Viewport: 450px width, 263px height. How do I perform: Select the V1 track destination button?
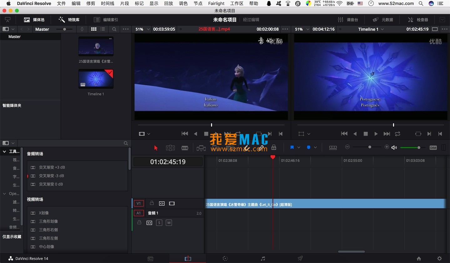pyautogui.click(x=139, y=203)
